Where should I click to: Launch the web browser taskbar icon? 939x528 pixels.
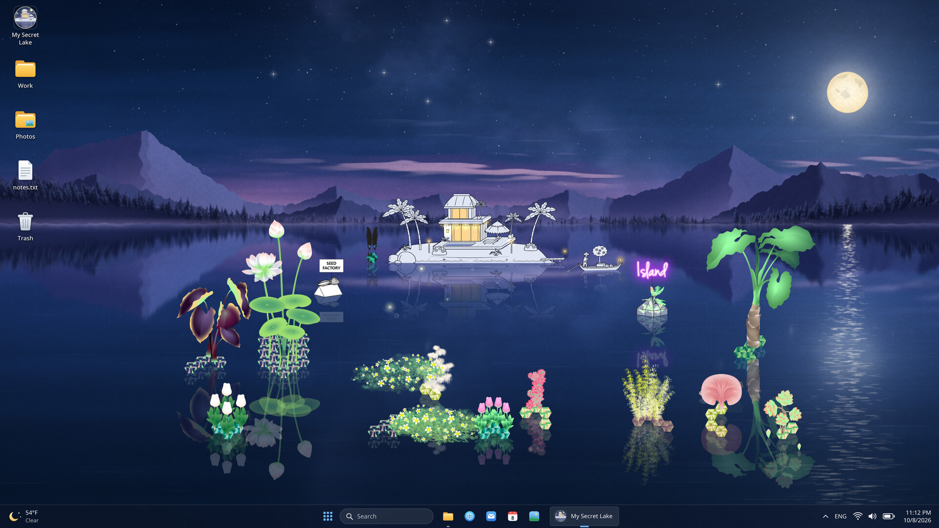click(469, 516)
